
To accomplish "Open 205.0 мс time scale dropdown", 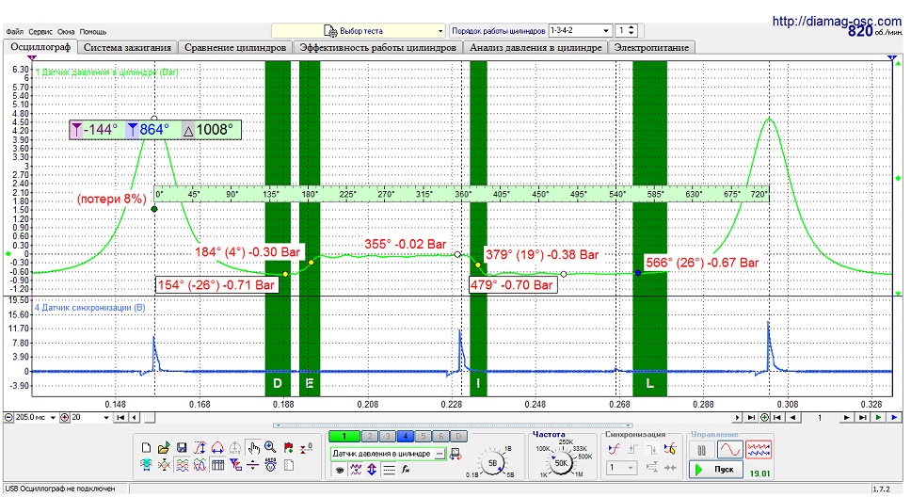I will tap(53, 417).
